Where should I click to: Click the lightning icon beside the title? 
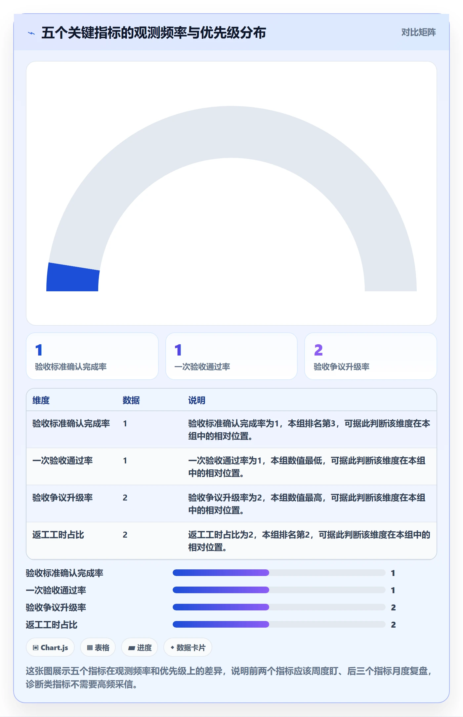(31, 33)
